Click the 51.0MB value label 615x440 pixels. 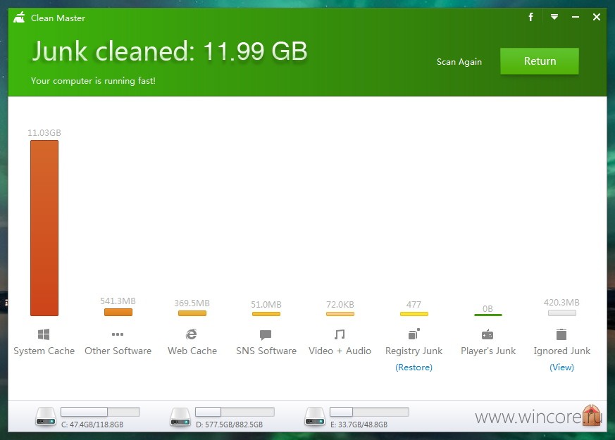click(266, 304)
